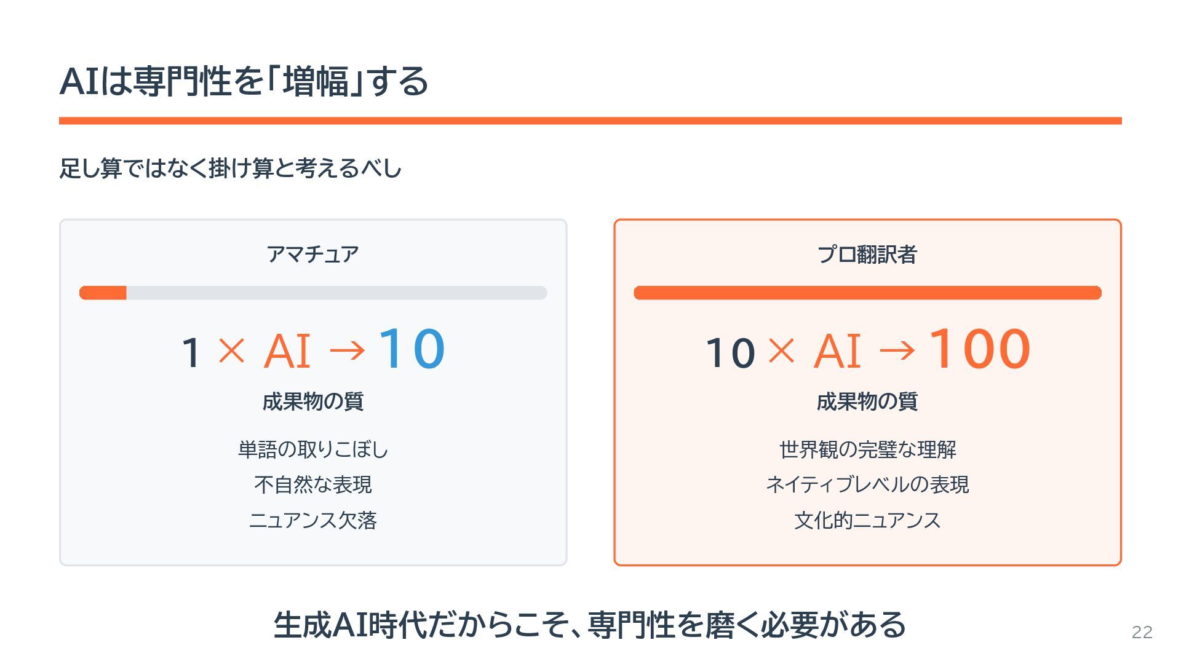The image size is (1181, 664).
Task: Click the pro translator's full orange progress bar
Action: (x=867, y=293)
